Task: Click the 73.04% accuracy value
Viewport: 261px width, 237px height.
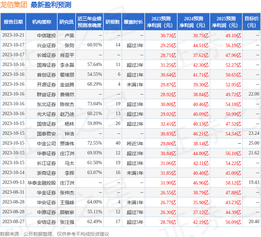Action: (x=95, y=104)
